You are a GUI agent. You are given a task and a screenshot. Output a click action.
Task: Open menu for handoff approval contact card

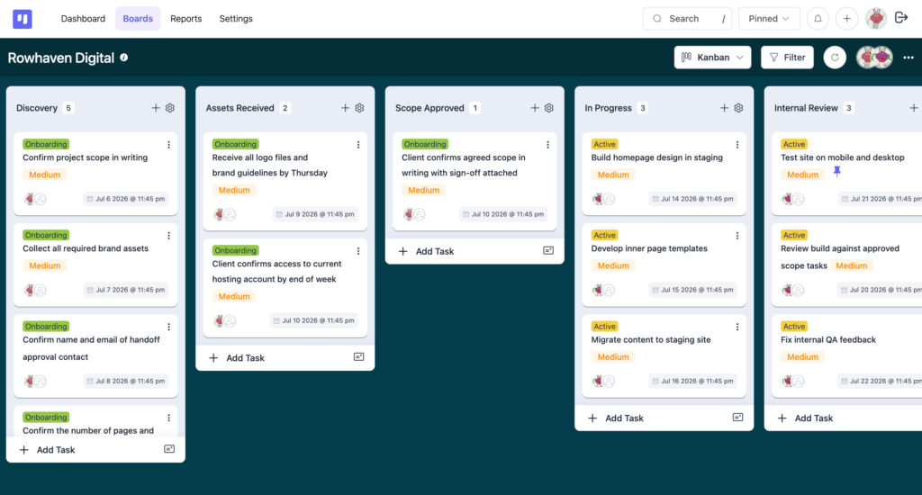click(x=168, y=327)
